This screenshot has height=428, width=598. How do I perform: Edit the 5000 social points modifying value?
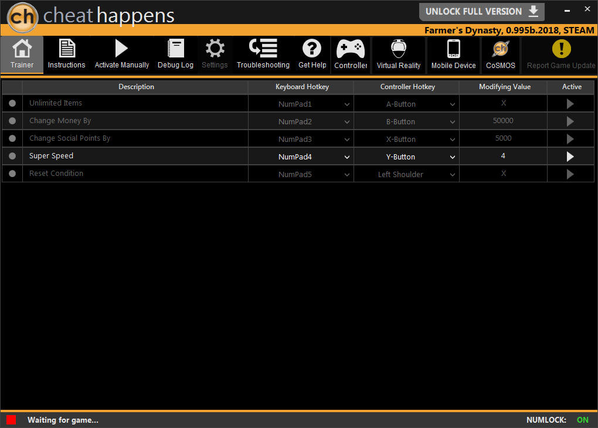[503, 138]
